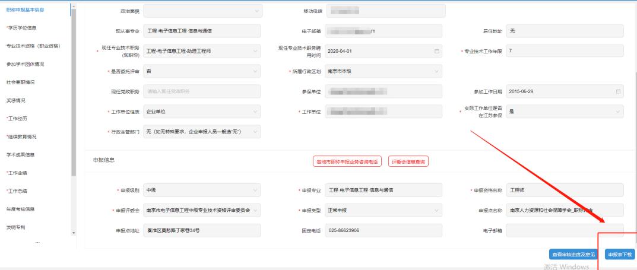The width and height of the screenshot is (637, 270).
Task: Click the 申报专业 field
Action: (x=384, y=190)
